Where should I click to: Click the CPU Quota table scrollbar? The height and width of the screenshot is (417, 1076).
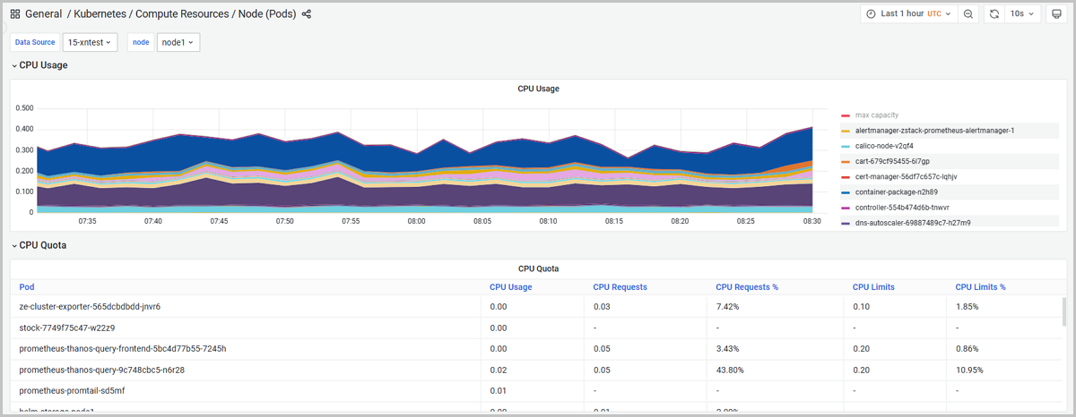click(1063, 313)
